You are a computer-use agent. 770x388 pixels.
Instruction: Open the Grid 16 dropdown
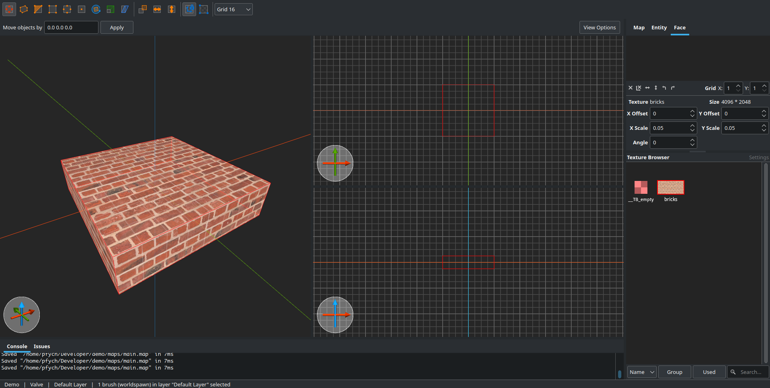click(x=233, y=9)
